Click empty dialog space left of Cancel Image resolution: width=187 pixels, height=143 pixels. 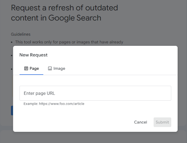[x=73, y=122]
